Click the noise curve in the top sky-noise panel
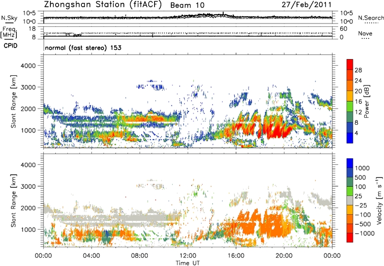The width and height of the screenshot is (384, 266). click(188, 17)
